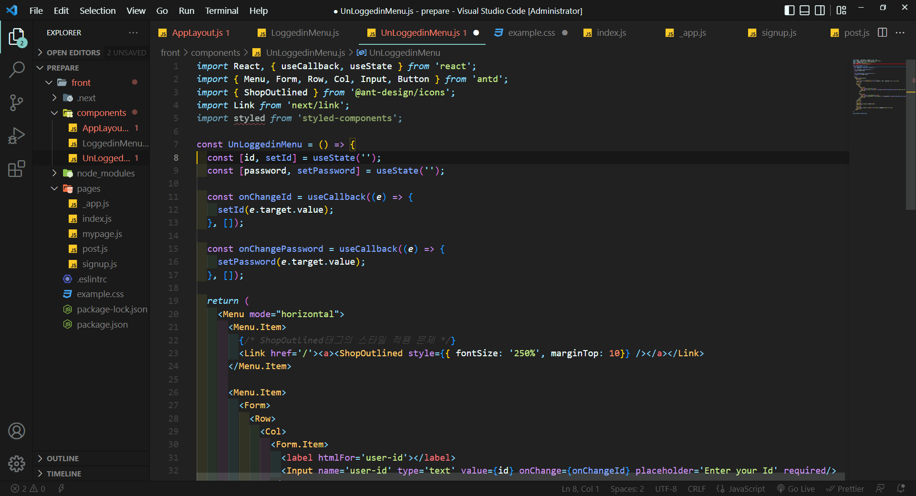The image size is (916, 496).
Task: Toggle secondary side bar visibility
Action: (820, 10)
